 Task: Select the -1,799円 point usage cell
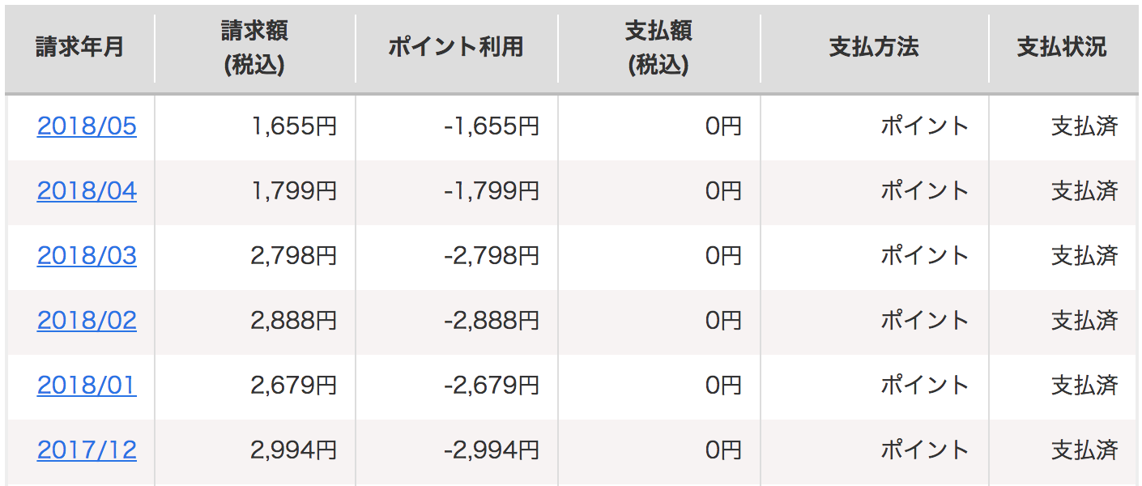(492, 191)
